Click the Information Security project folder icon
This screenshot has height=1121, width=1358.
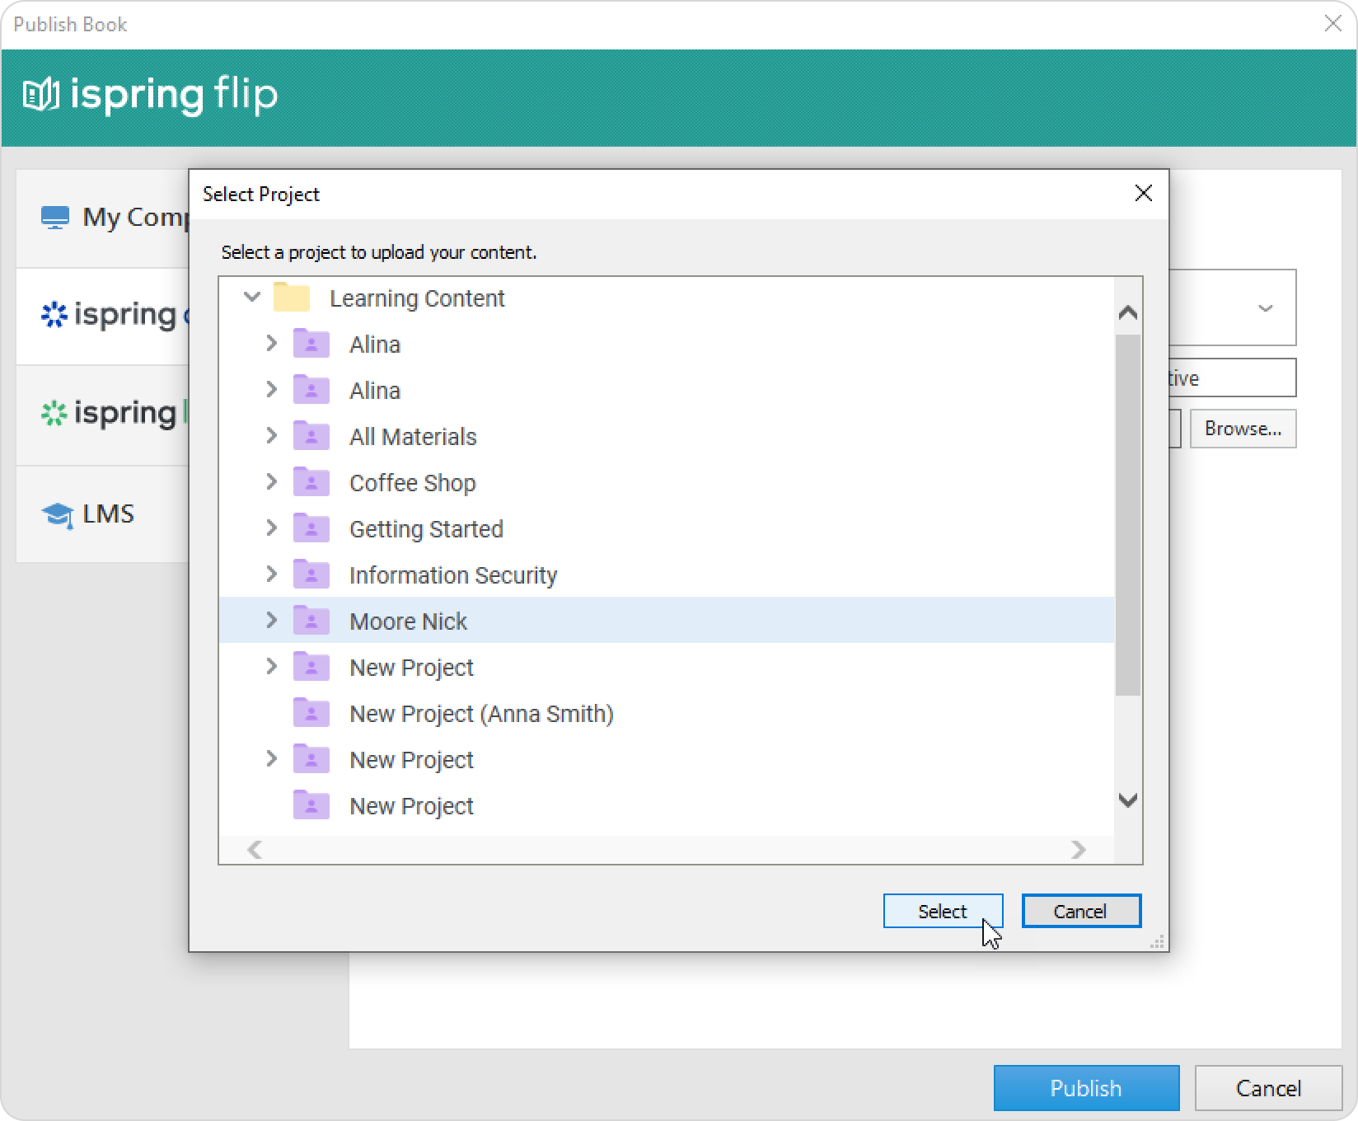tap(311, 575)
